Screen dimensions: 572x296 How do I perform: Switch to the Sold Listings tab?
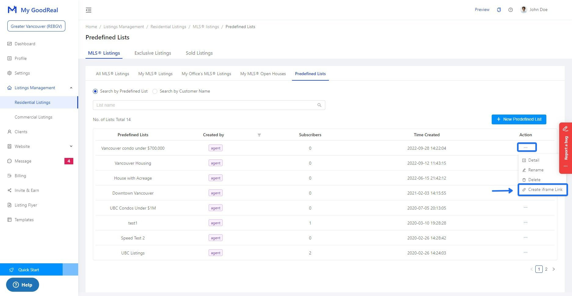tap(199, 53)
